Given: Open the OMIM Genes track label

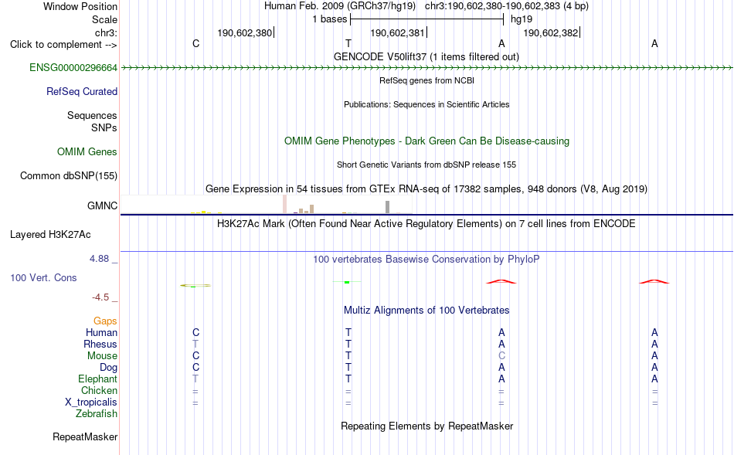Looking at the screenshot, I should [x=87, y=151].
